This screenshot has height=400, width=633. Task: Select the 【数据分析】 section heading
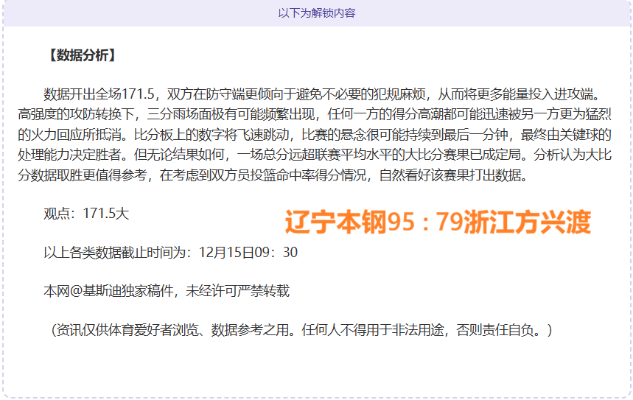coord(80,55)
